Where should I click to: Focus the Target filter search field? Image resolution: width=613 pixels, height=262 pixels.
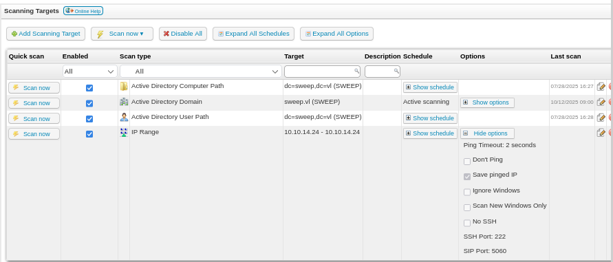322,71
